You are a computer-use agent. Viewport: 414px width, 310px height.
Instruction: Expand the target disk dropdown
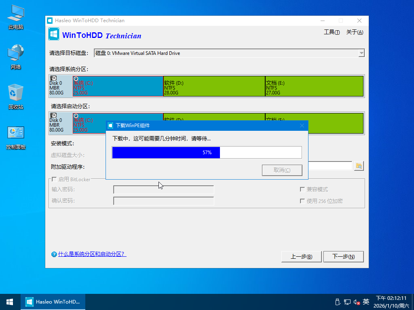click(361, 53)
